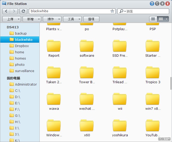The height and width of the screenshot is (142, 172).
Task: Open the 新增 create dropdown
Action: pos(32,19)
